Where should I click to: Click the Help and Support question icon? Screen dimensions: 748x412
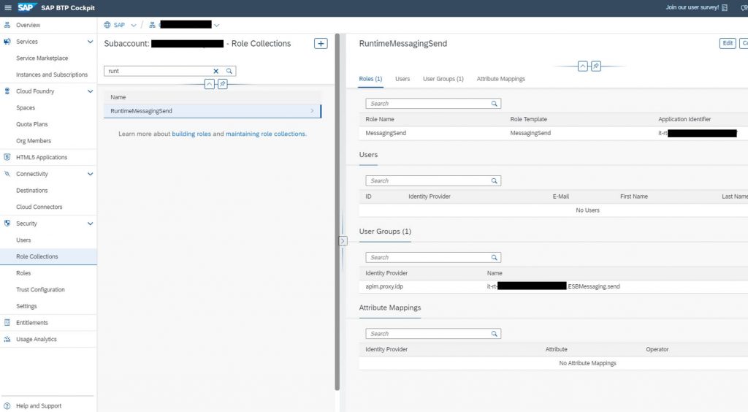[7, 406]
